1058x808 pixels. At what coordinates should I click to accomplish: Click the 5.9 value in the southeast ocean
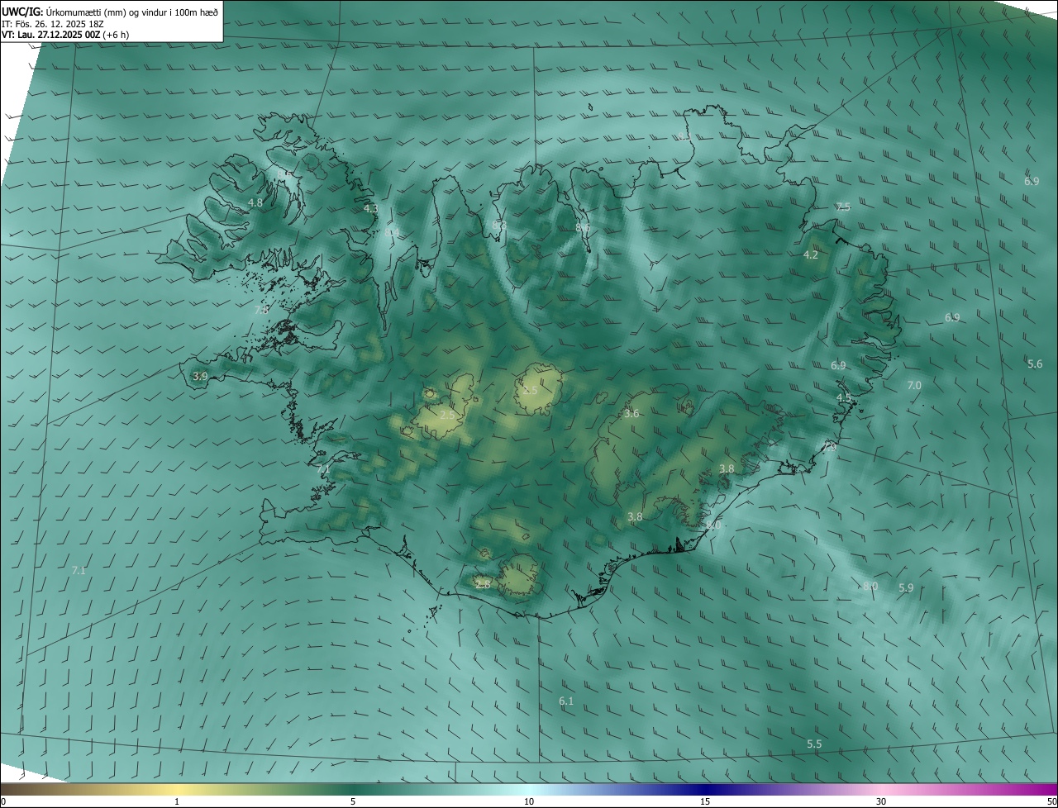click(906, 588)
